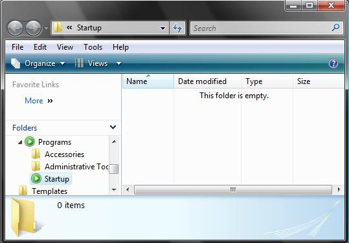Click the magnifying glass search icon

coord(335,28)
